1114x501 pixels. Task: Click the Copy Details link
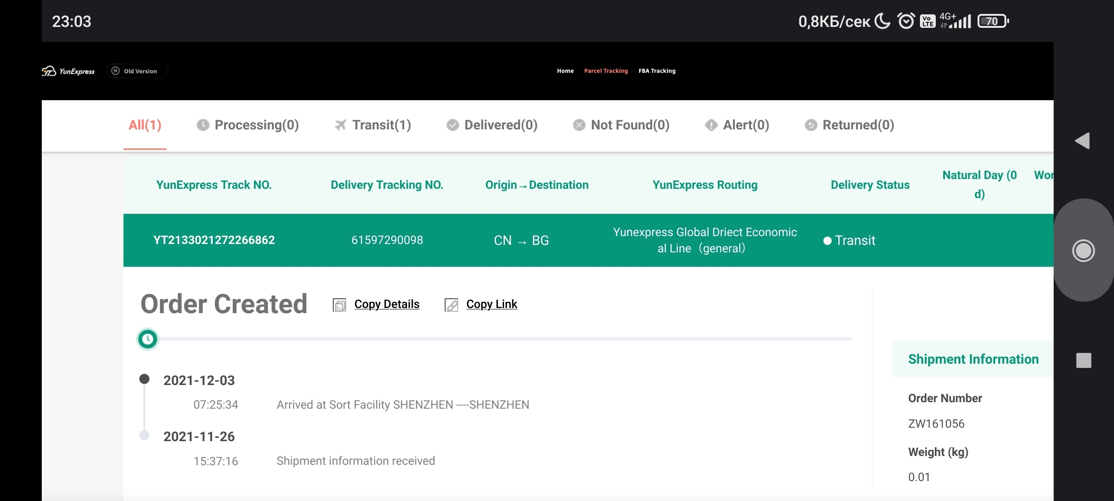pos(387,304)
